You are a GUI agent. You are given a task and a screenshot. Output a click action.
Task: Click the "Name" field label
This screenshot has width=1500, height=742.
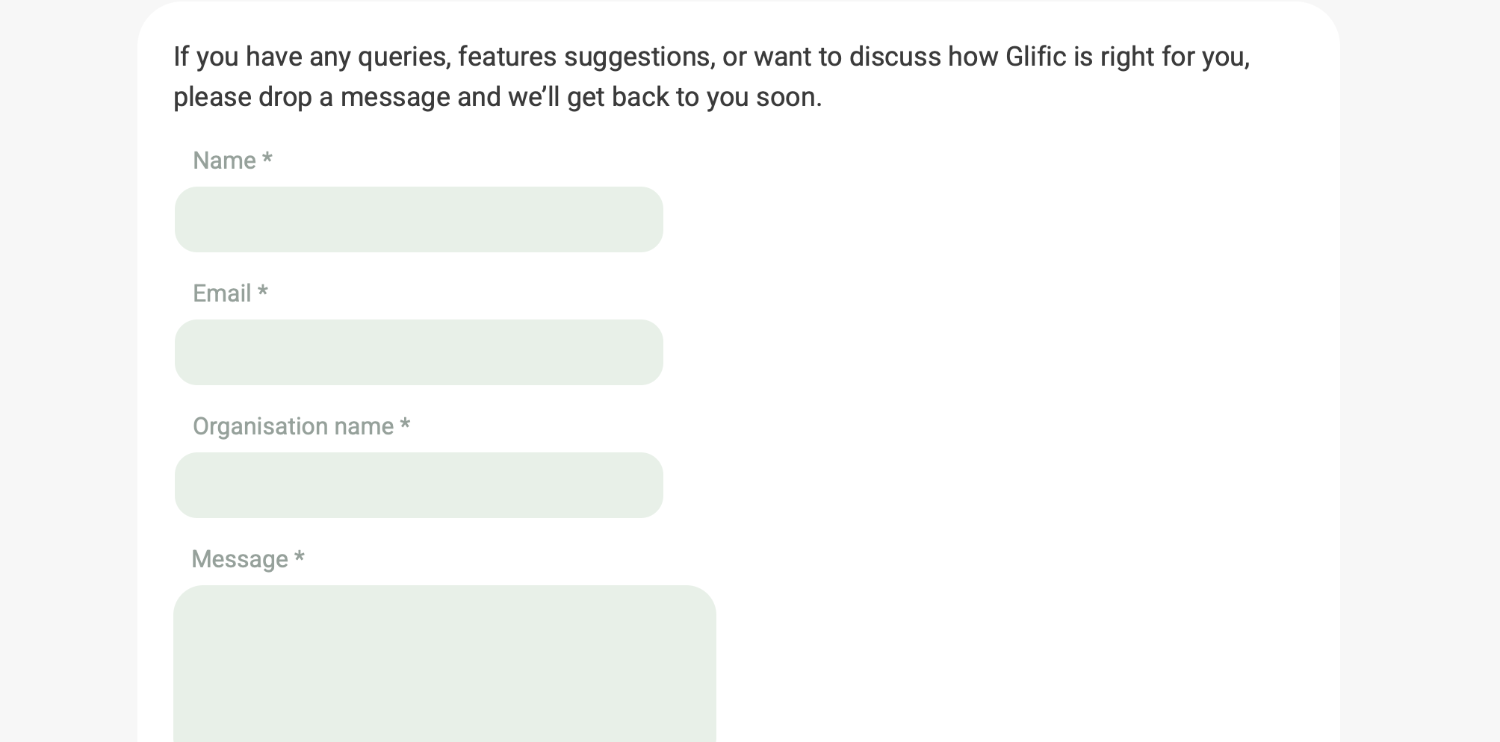(224, 160)
